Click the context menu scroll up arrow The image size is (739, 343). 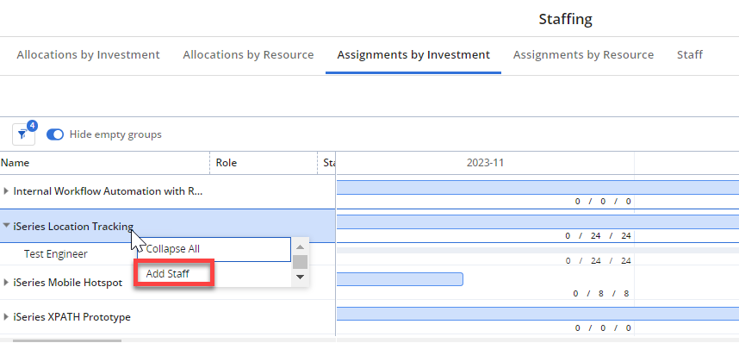point(301,246)
